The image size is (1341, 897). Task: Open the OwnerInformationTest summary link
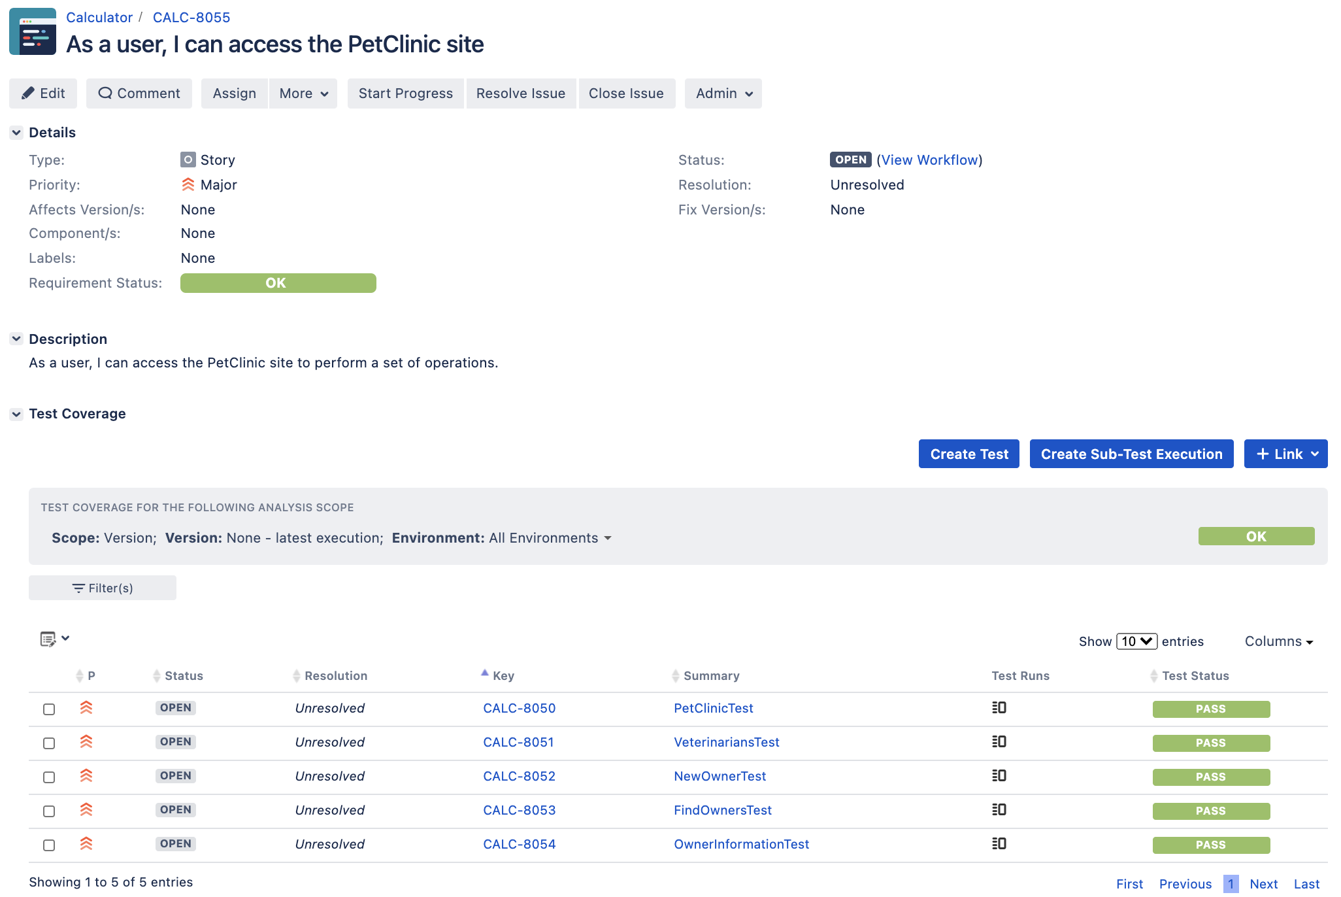(x=741, y=844)
